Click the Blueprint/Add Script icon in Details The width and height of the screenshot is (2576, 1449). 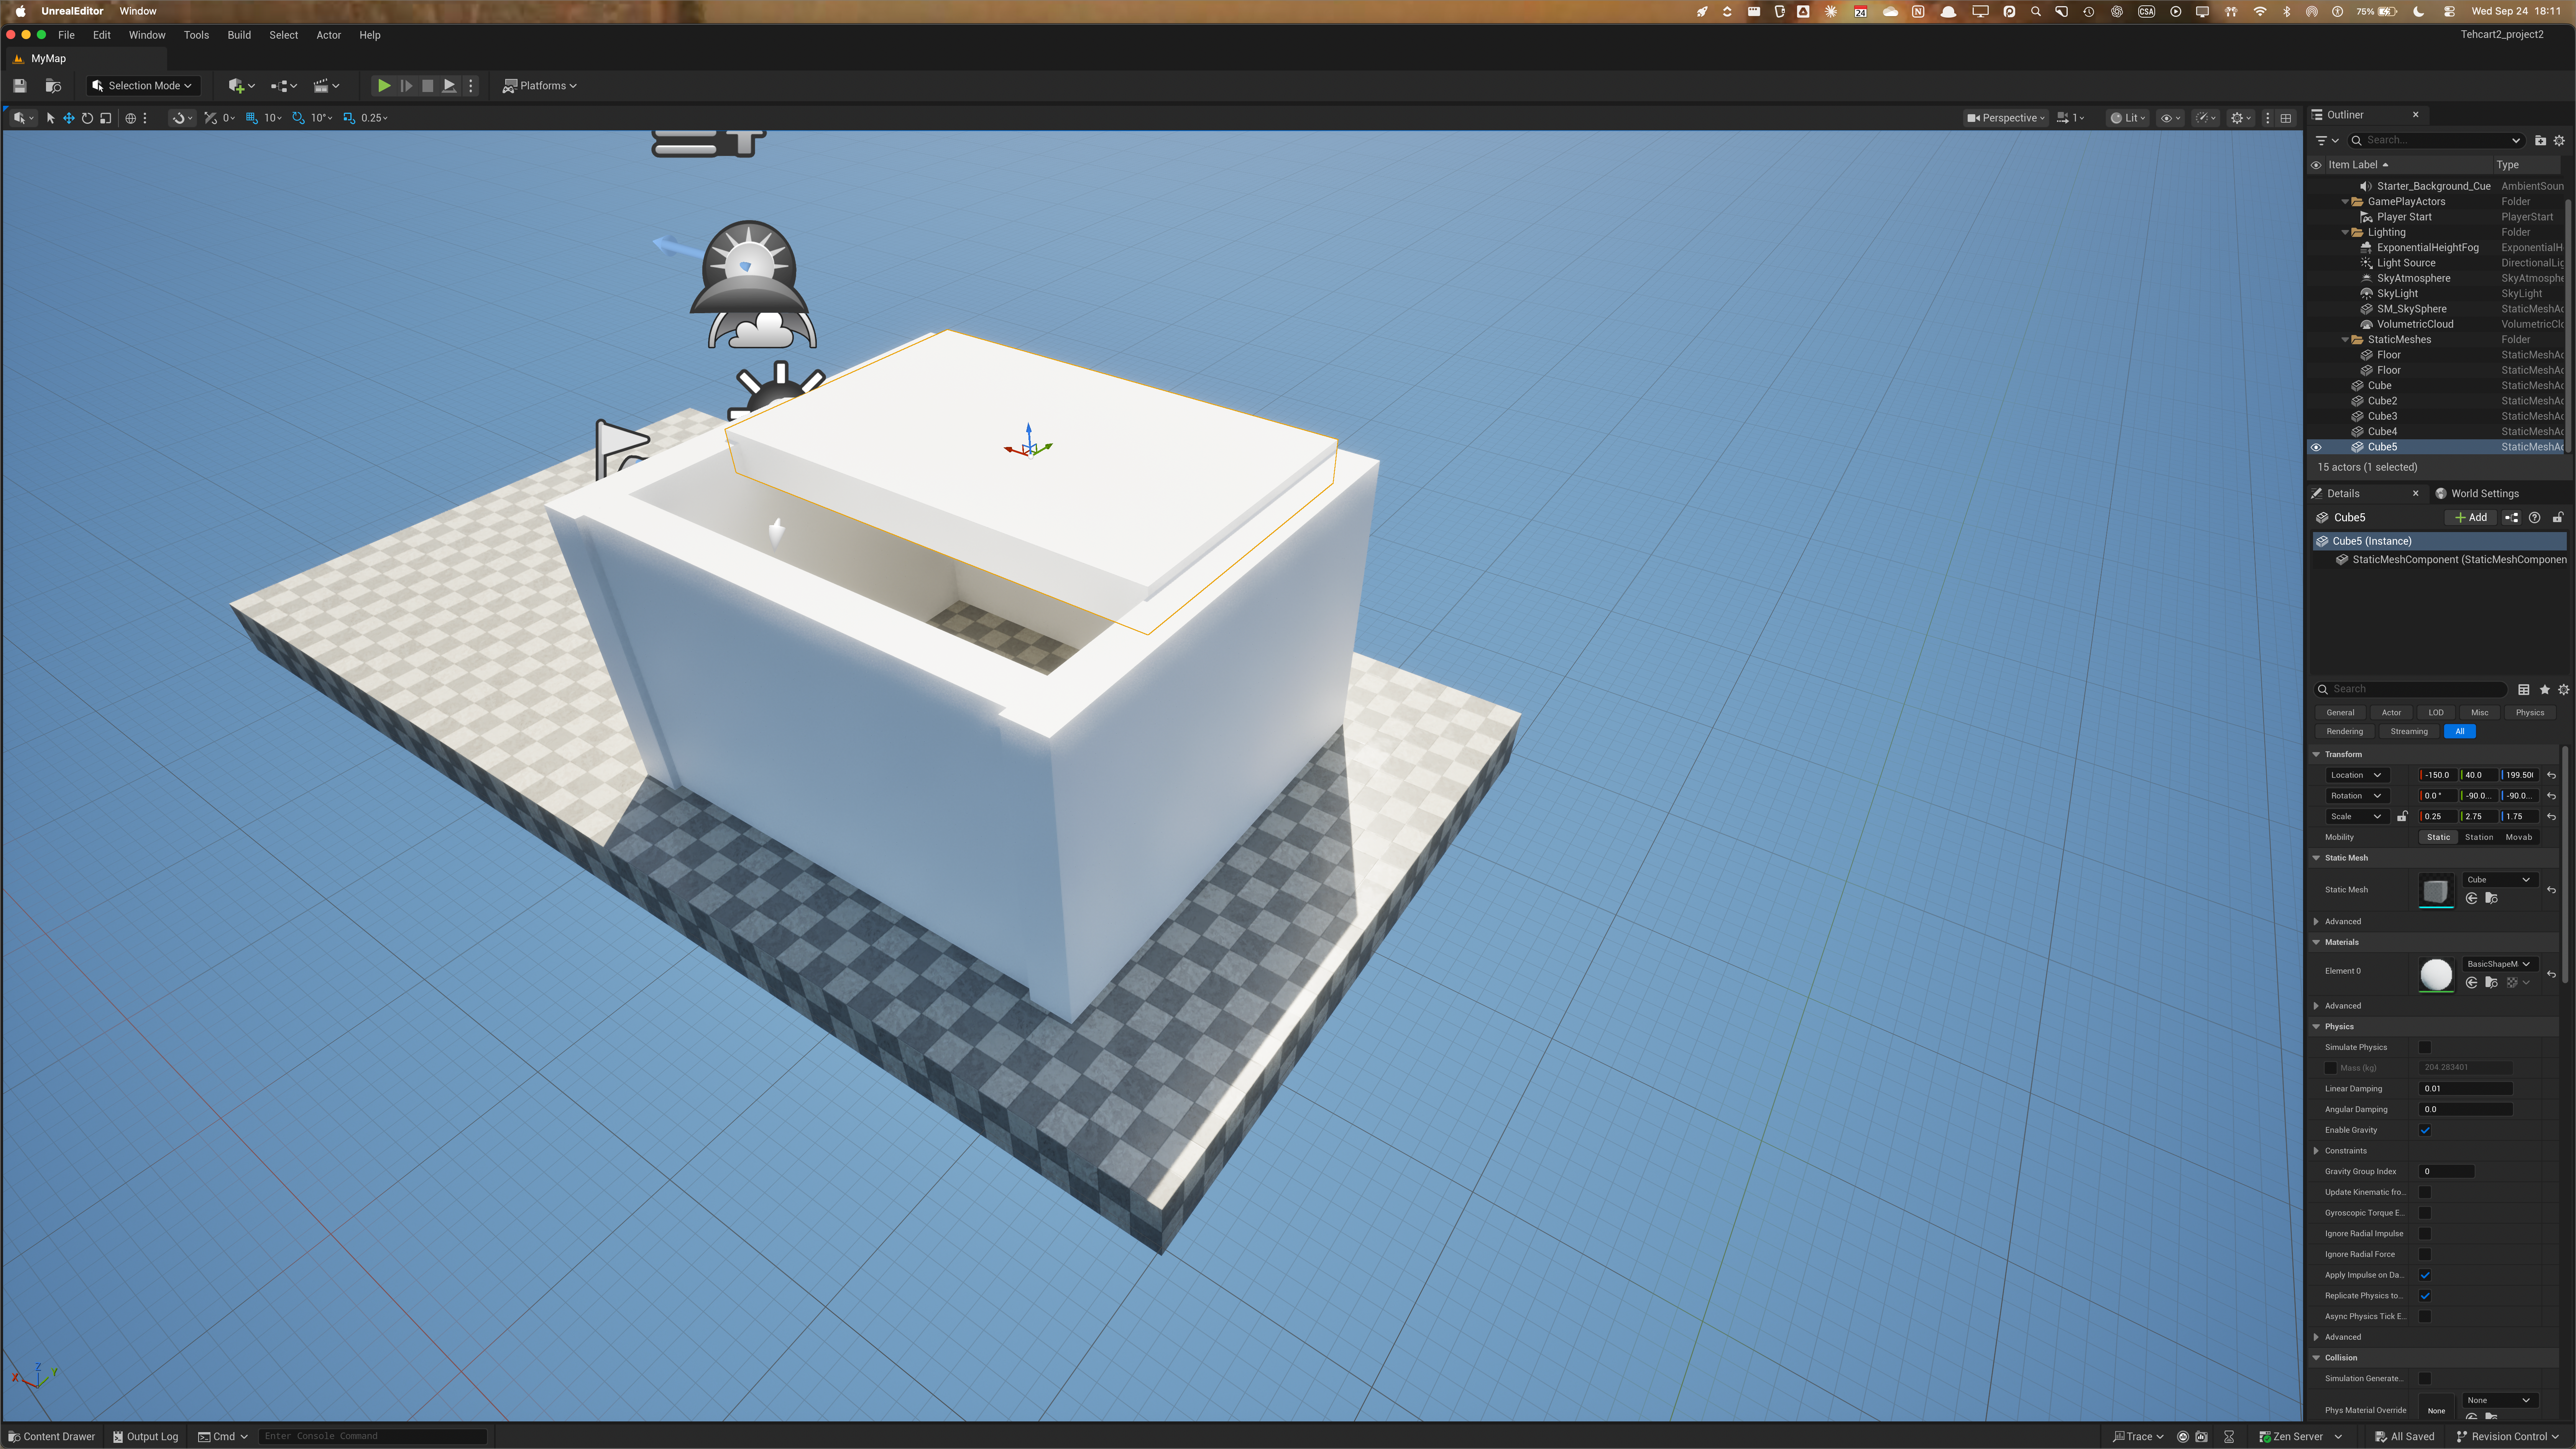pos(2511,518)
